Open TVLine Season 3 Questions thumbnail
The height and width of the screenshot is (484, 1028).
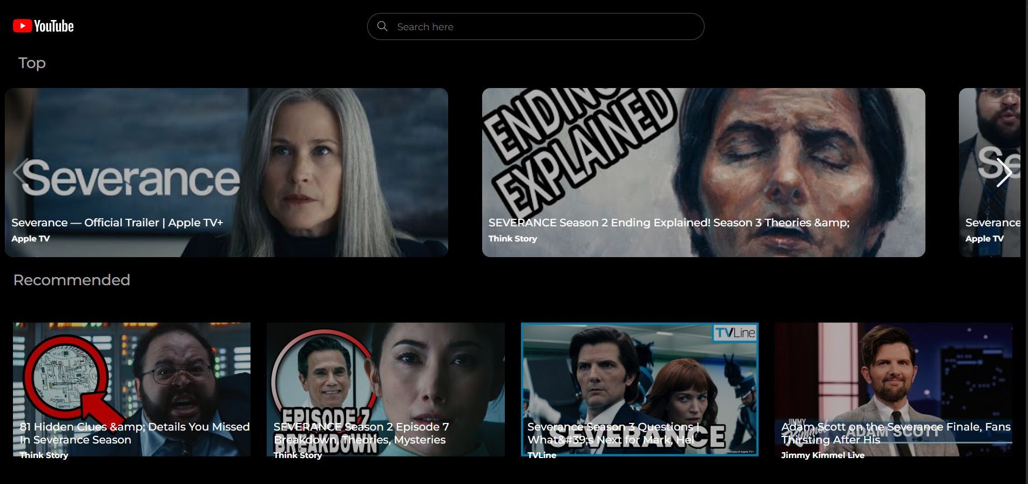point(640,389)
